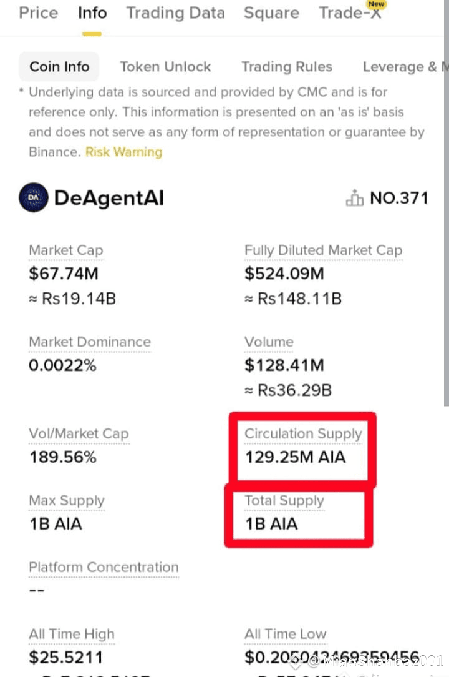This screenshot has height=677, width=449.
Task: Open the Price tab
Action: coord(39,13)
